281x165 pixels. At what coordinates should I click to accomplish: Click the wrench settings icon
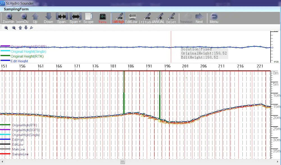click(x=31, y=27)
